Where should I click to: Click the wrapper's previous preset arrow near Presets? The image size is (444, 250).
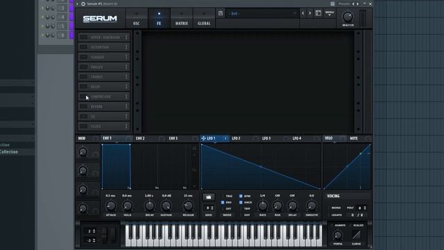pyautogui.click(x=353, y=3)
